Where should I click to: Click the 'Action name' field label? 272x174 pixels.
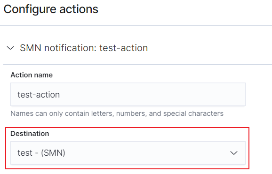[x=32, y=75]
